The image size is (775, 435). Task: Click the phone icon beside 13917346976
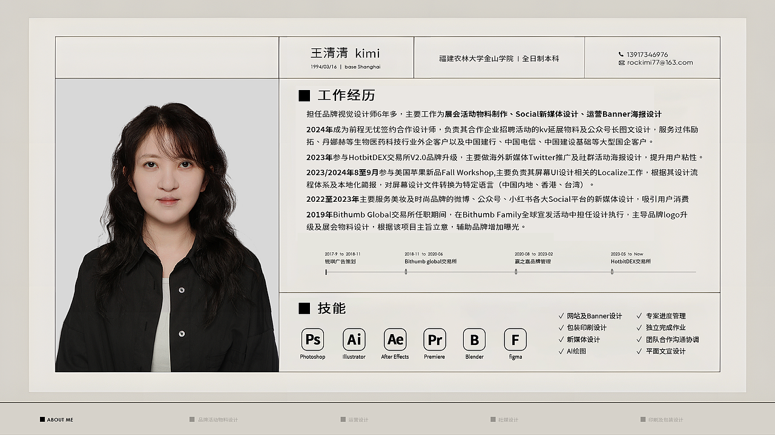point(621,54)
